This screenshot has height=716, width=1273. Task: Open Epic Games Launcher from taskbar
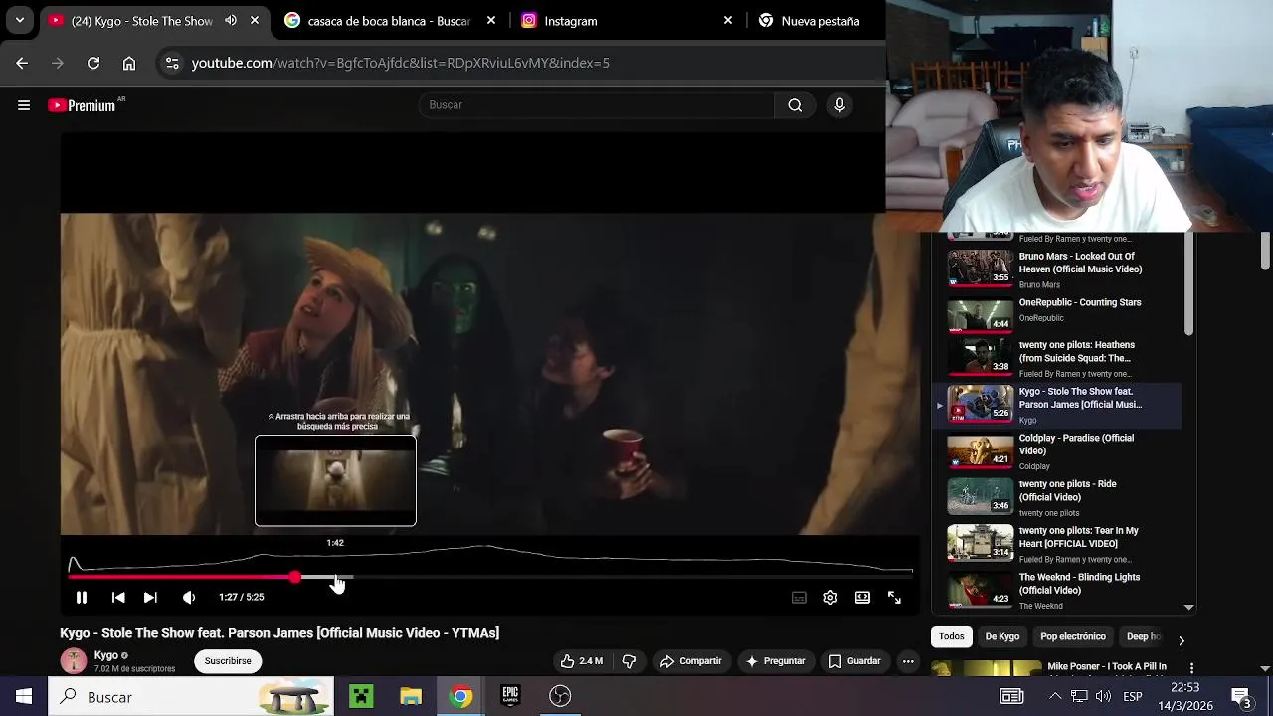(x=510, y=697)
